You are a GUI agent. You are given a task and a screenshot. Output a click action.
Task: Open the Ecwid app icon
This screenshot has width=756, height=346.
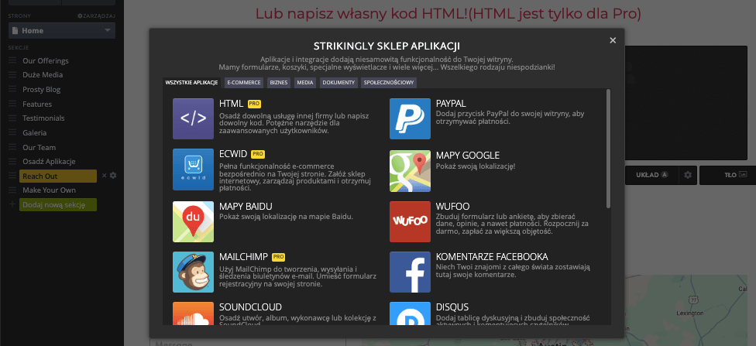pyautogui.click(x=193, y=170)
